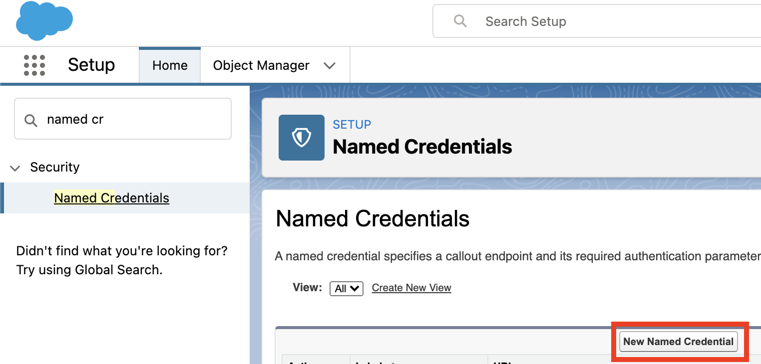Click the Quick Find magnifier icon
Image resolution: width=761 pixels, height=364 pixels.
pyautogui.click(x=31, y=120)
